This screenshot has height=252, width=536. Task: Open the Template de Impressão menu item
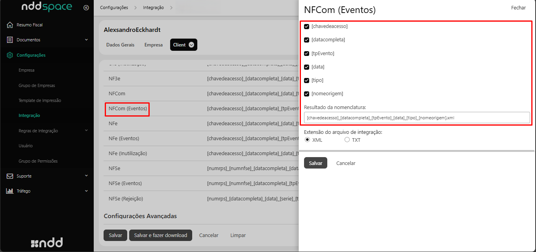click(x=40, y=100)
